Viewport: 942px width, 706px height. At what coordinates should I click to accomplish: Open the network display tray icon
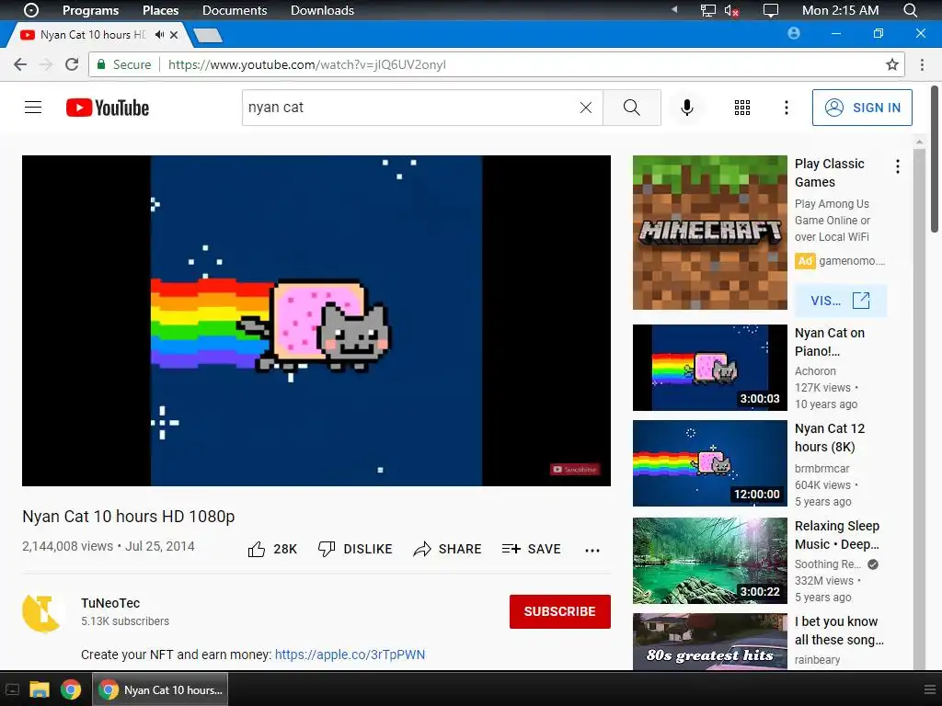[708, 10]
